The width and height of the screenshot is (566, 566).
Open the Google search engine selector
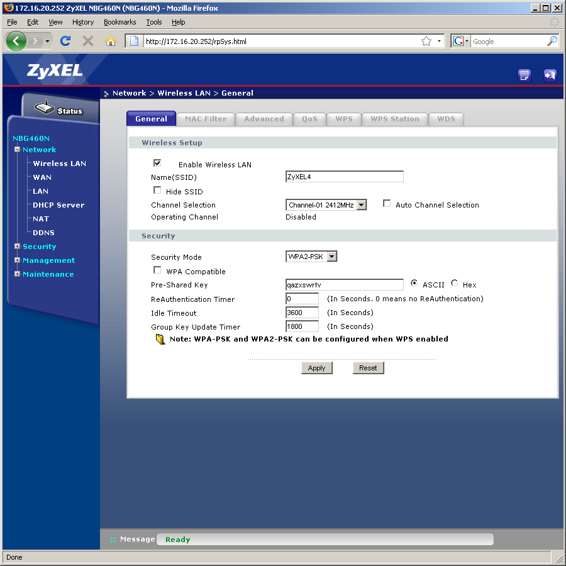click(x=461, y=41)
